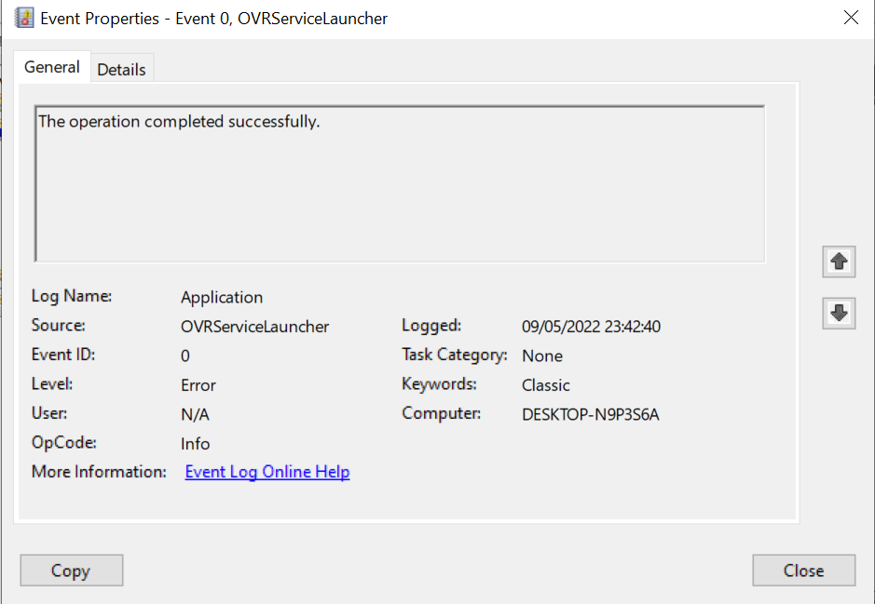Click the 'Source:' label

[58, 326]
